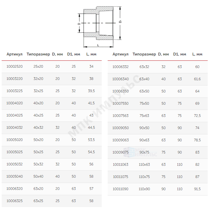This screenshot has width=212, height=212.
Task: Click the 32x25 size cell
Action: [x=38, y=91]
